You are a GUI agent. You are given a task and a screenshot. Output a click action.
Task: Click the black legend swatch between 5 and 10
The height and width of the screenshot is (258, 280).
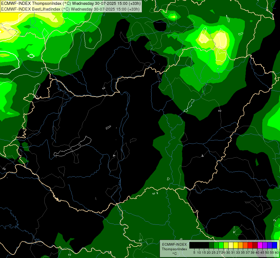point(197,245)
